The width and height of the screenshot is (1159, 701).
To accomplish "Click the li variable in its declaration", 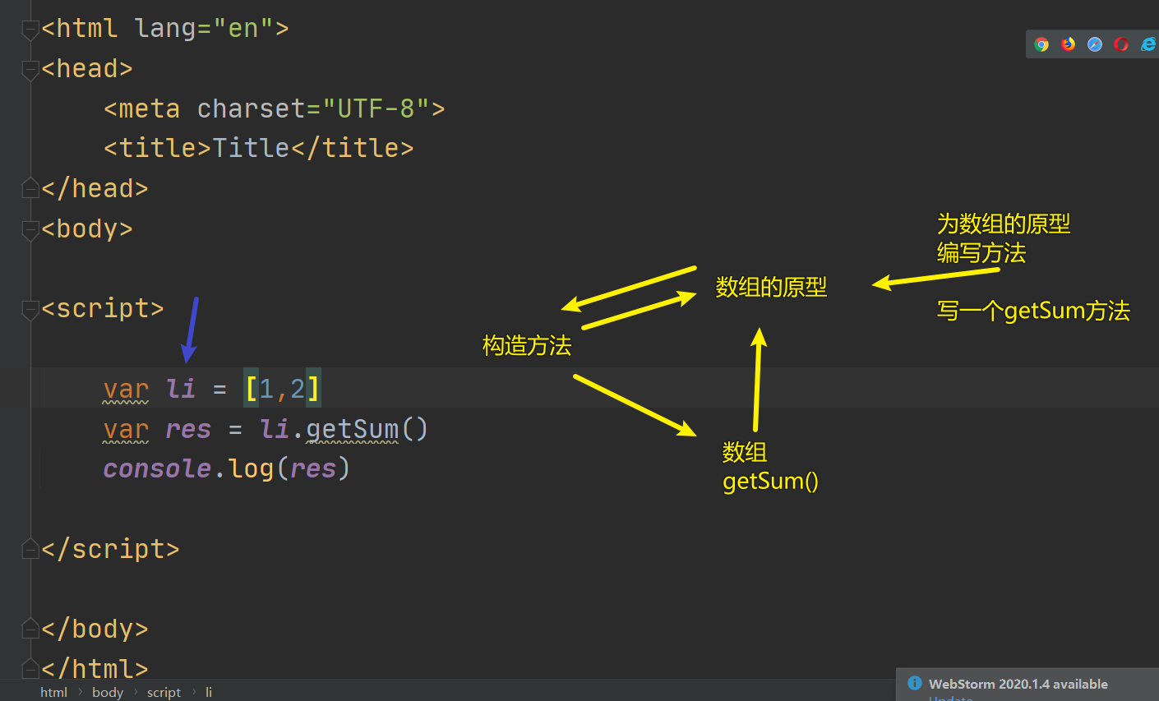I will pos(180,389).
